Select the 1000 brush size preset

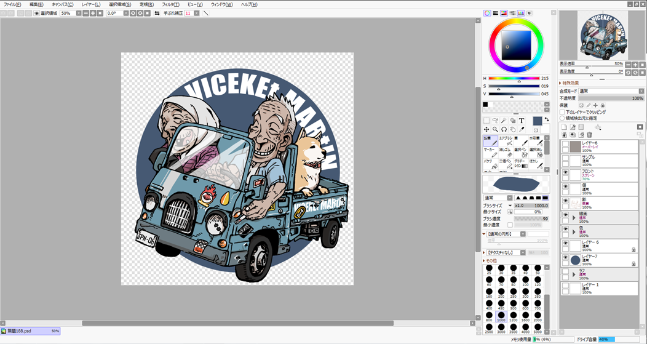tap(501, 316)
